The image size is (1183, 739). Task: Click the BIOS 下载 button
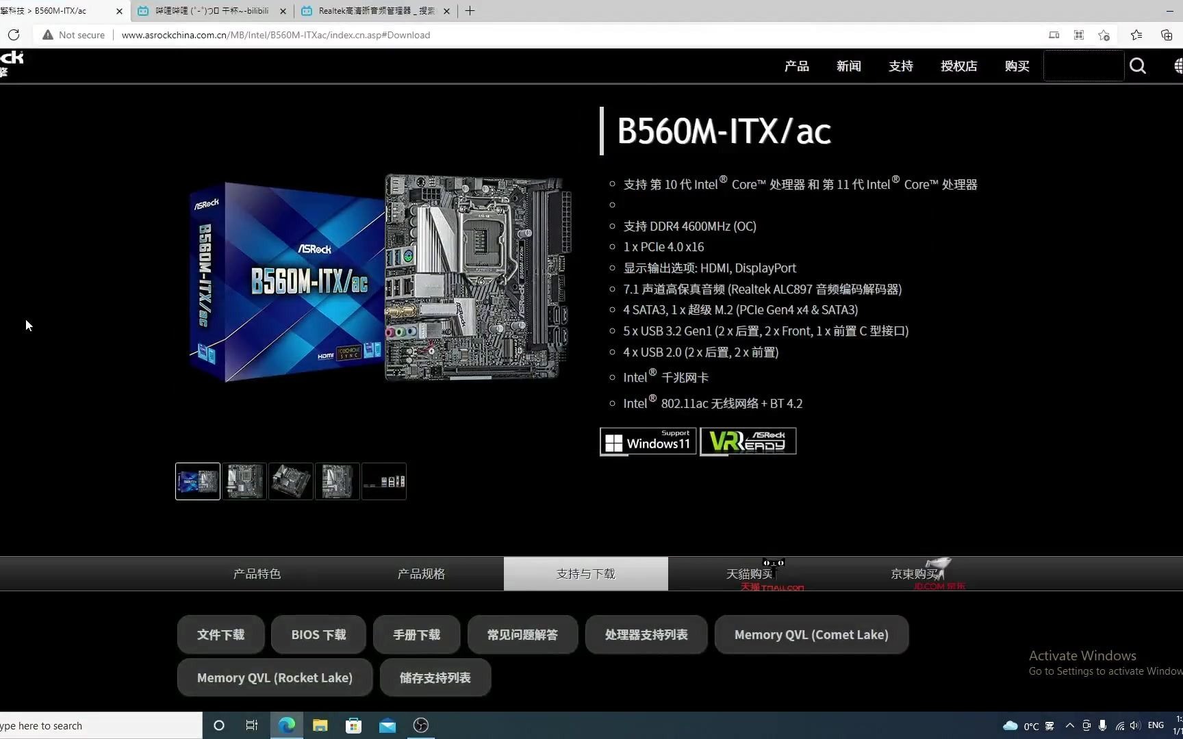pos(318,634)
